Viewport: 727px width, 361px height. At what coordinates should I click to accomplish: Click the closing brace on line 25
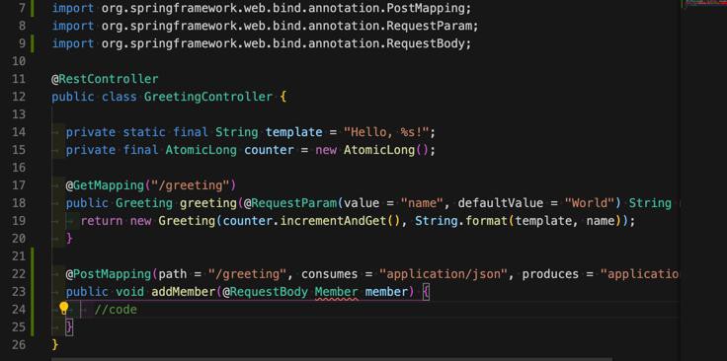click(69, 327)
